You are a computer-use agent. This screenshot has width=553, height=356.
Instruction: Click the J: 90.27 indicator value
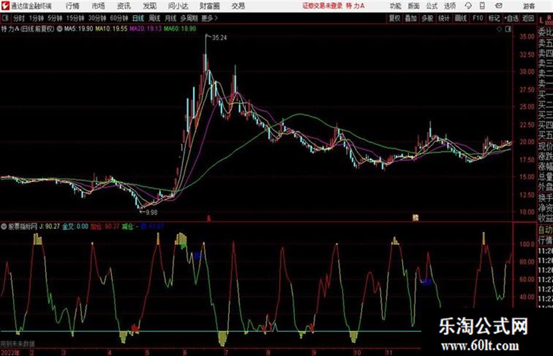click(x=50, y=226)
